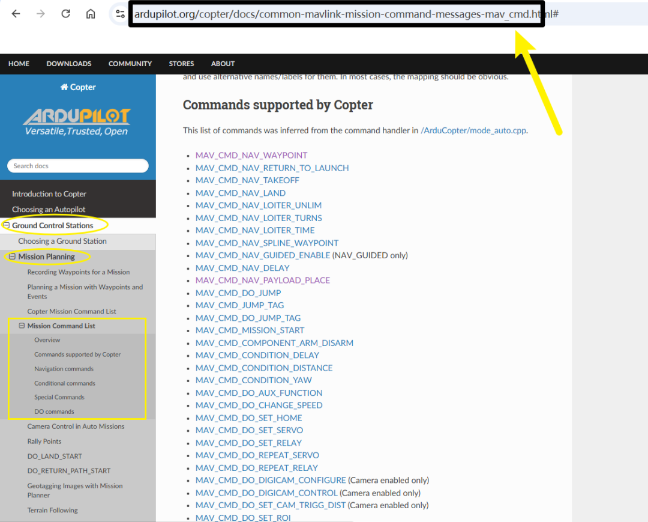This screenshot has width=648, height=522.
Task: Open the /ArduCopter/mode_auto.cpp link
Action: 473,130
